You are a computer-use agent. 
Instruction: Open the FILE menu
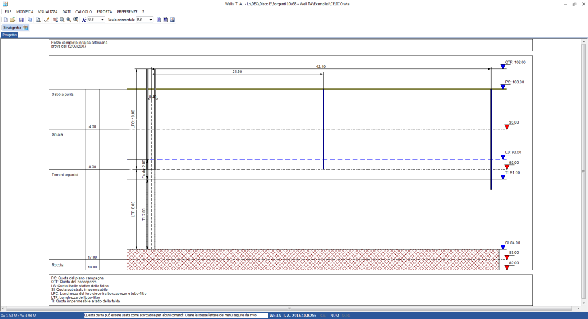coord(8,11)
